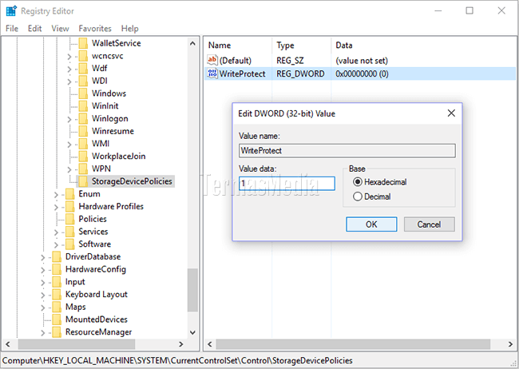The height and width of the screenshot is (369, 519).
Task: Click the tree pane vertical scrollbar thumb
Action: (192, 290)
